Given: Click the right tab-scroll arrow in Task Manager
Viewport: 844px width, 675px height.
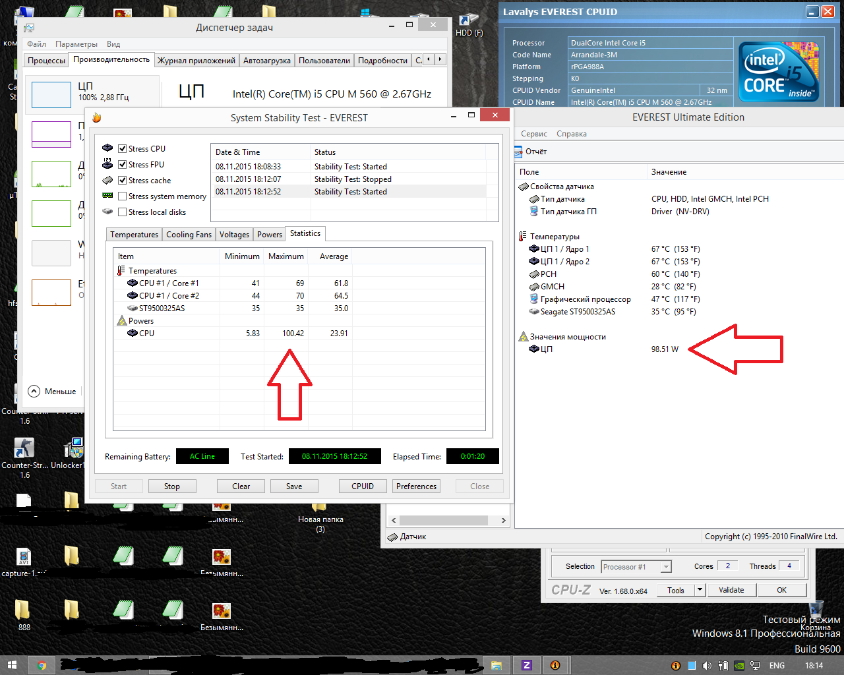Looking at the screenshot, I should coord(440,59).
